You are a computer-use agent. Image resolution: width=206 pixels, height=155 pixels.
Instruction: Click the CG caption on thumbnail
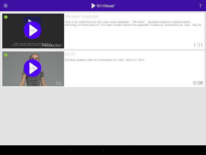[59, 83]
